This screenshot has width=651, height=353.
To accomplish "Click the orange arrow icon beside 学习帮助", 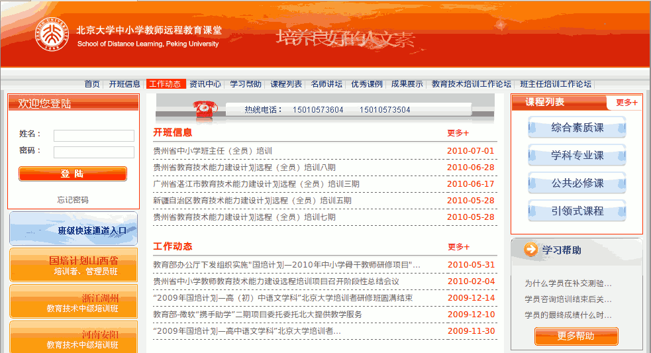I will point(530,250).
